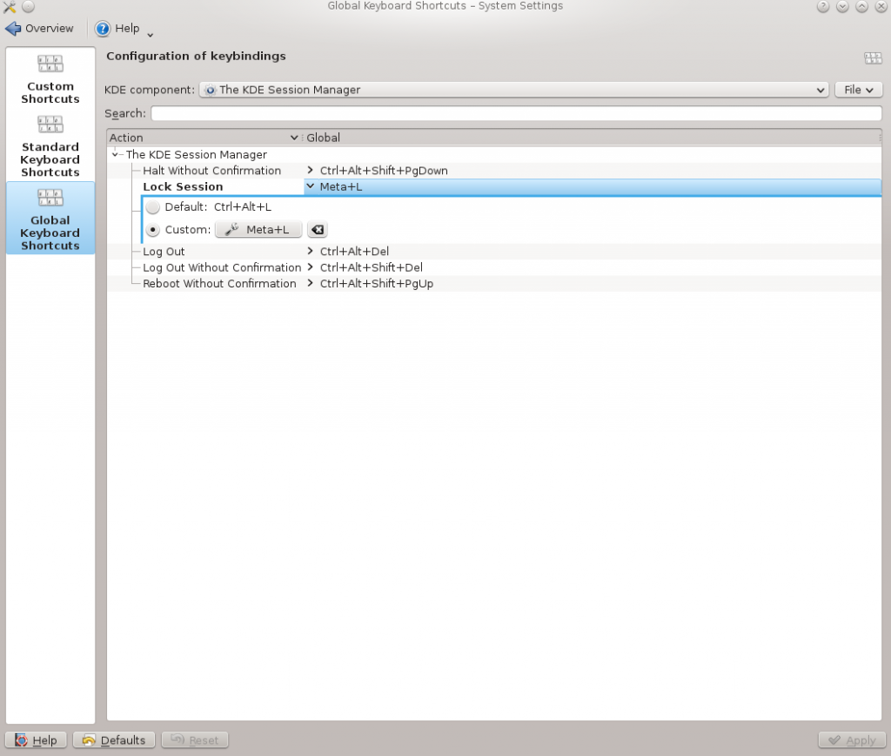Click keyboard icon at top right corner
The width and height of the screenshot is (891, 756).
click(x=873, y=57)
